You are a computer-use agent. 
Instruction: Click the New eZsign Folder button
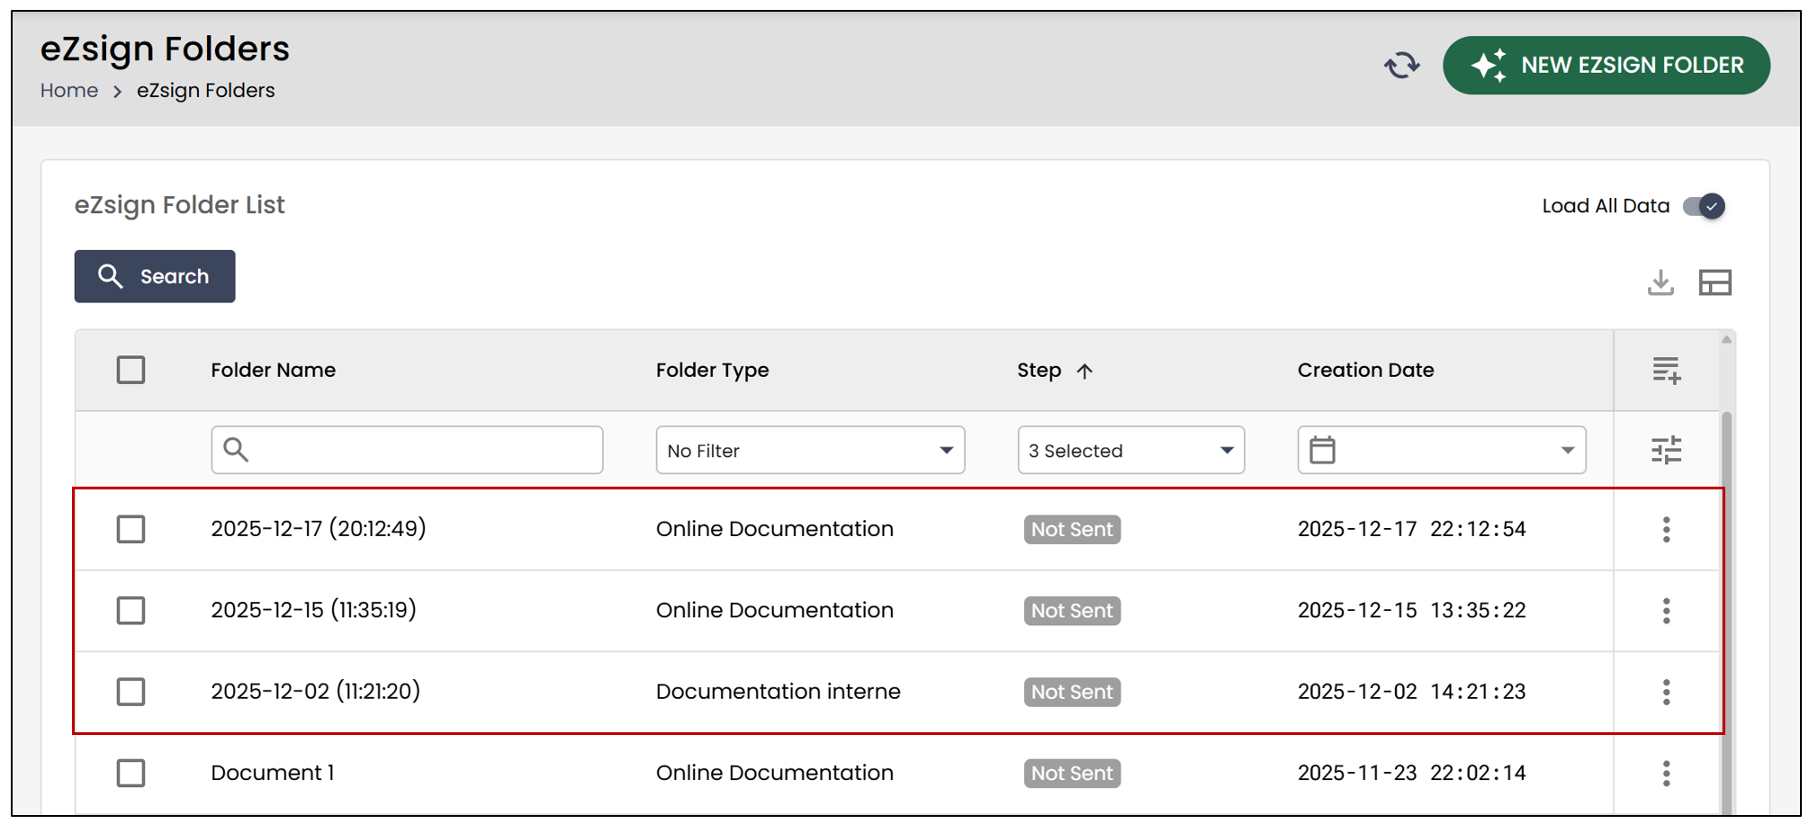click(x=1606, y=65)
